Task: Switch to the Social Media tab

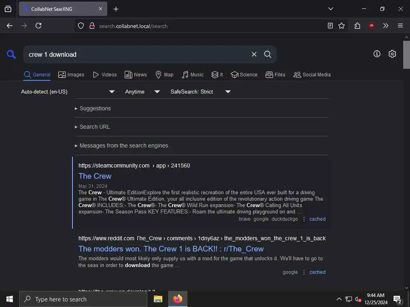Action: [312, 75]
